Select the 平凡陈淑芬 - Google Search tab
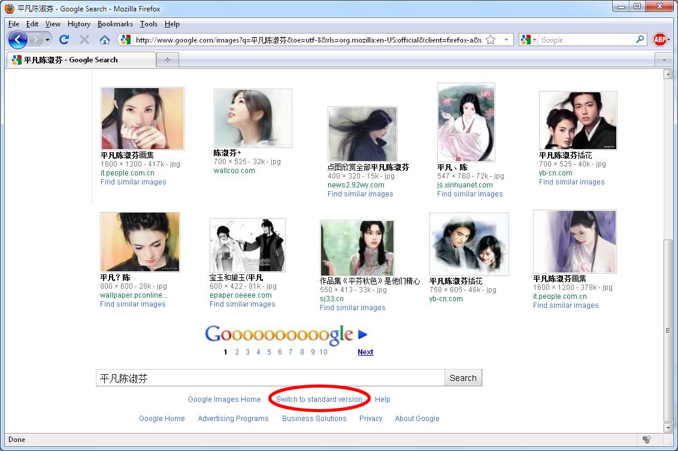 click(81, 60)
